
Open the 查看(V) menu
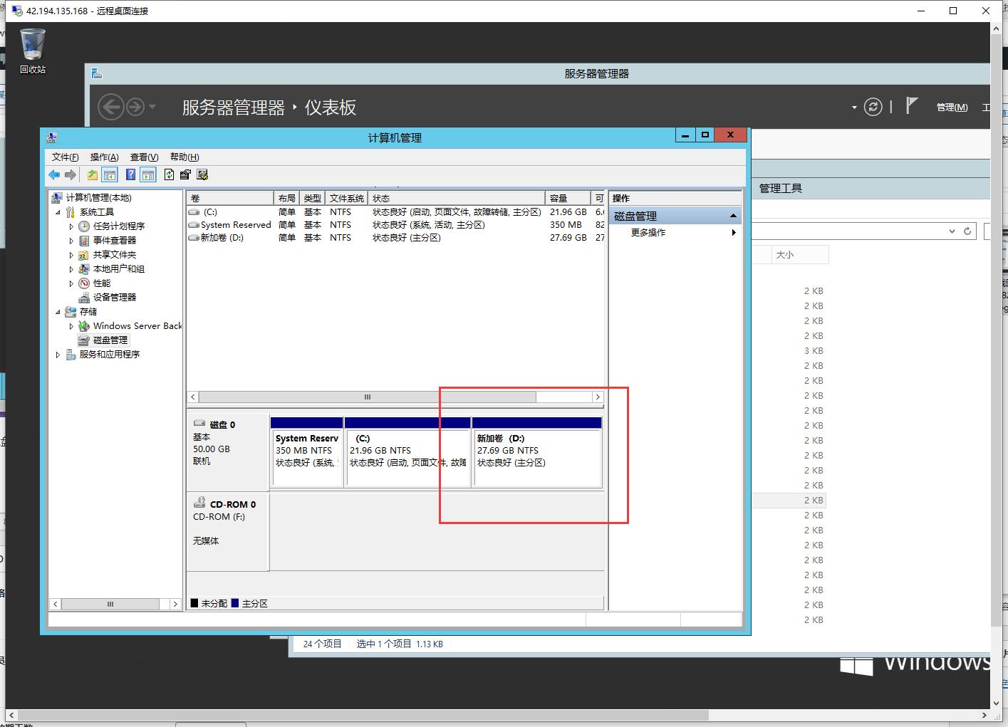[143, 157]
